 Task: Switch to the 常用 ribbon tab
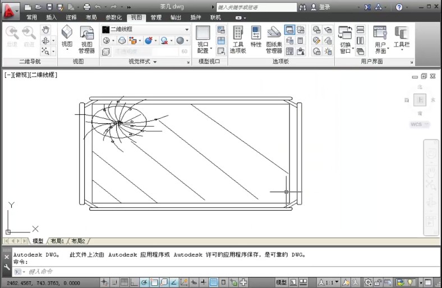coord(31,17)
